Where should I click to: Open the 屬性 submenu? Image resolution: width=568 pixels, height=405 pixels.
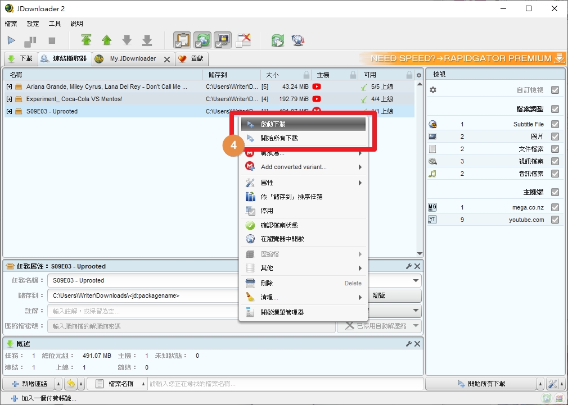click(x=303, y=183)
